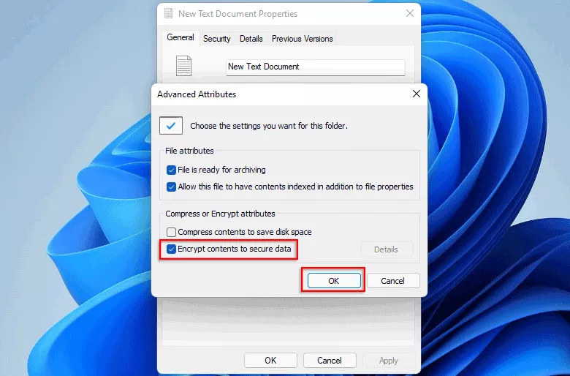
Task: Click the checkmark settings icon in Advanced Attributes
Action: [x=171, y=126]
